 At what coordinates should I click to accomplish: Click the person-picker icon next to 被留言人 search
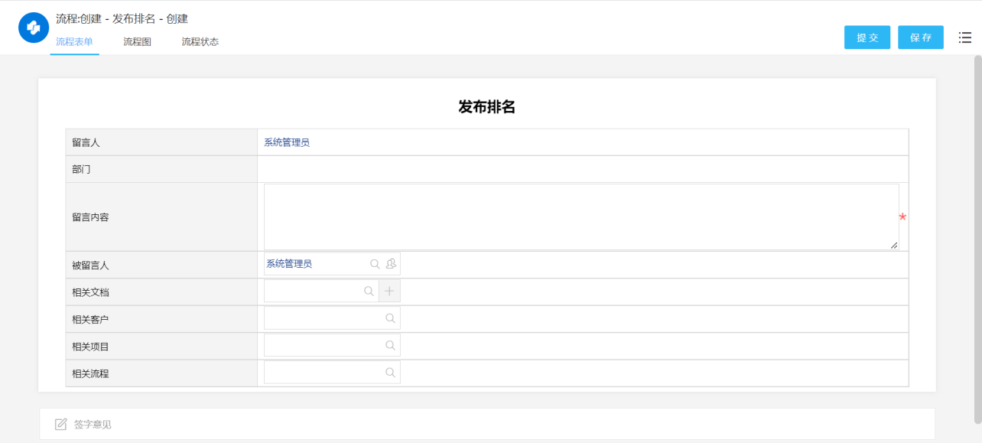[x=391, y=263]
